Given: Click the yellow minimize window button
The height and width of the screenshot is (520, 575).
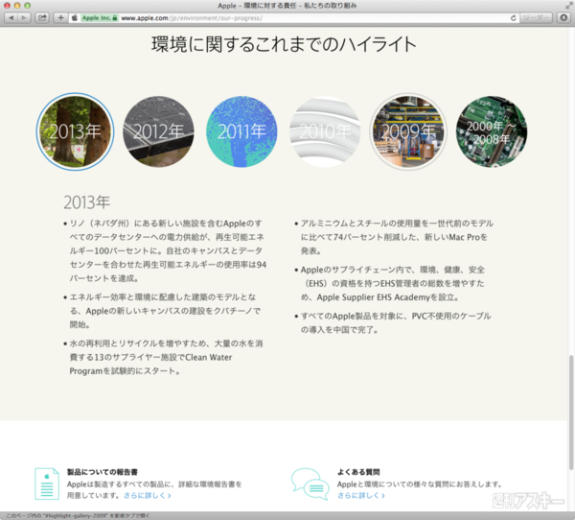Looking at the screenshot, I should click(17, 6).
